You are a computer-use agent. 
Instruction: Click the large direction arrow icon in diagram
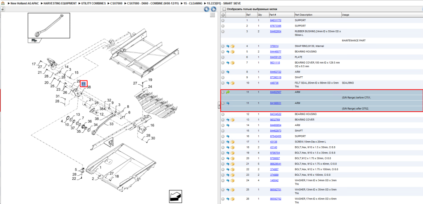[175, 196]
